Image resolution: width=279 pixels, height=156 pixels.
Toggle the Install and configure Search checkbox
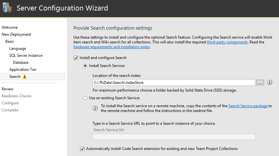pyautogui.click(x=76, y=58)
